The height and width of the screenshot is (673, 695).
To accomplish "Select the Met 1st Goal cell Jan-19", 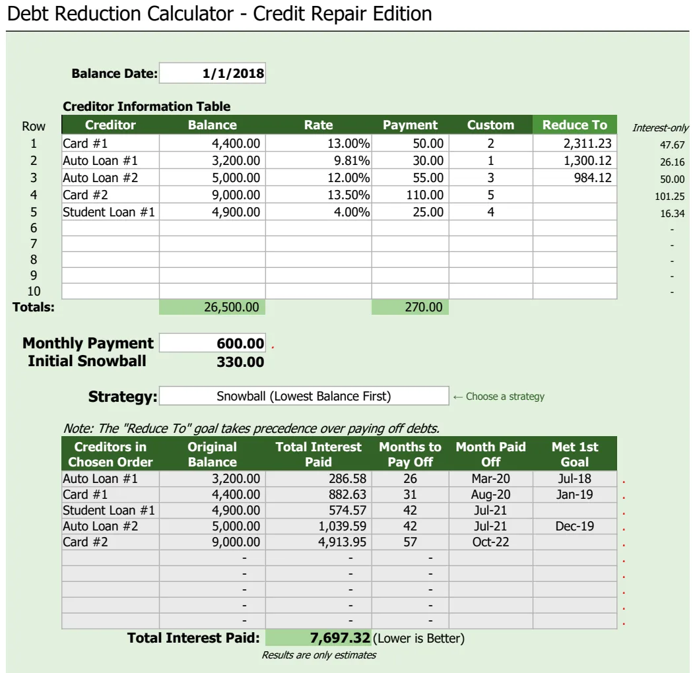I will coord(575,494).
